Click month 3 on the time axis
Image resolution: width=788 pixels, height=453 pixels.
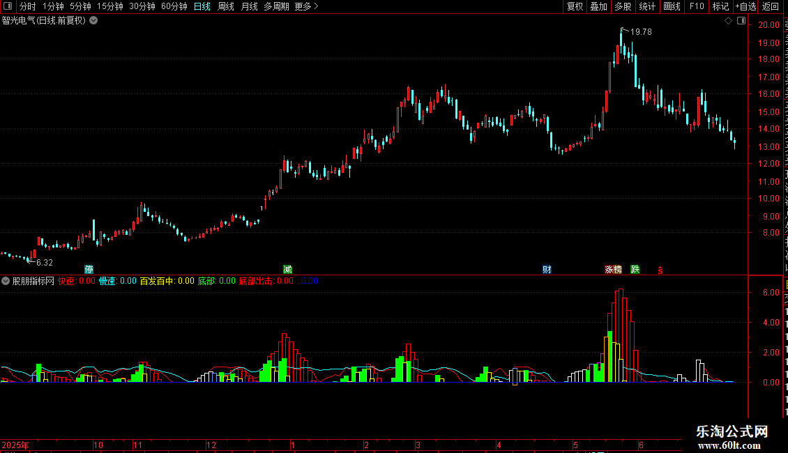(x=418, y=445)
